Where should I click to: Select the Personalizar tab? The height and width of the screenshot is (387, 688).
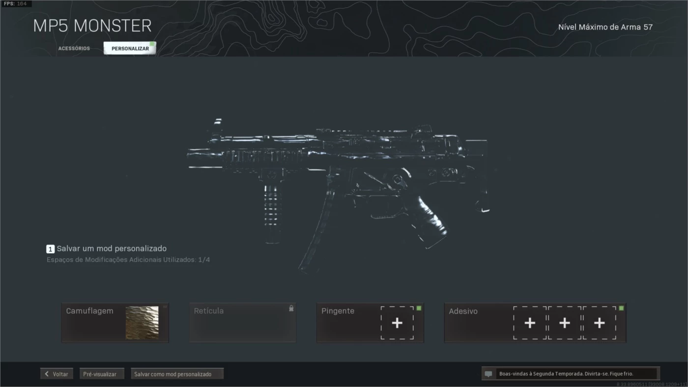tap(130, 49)
